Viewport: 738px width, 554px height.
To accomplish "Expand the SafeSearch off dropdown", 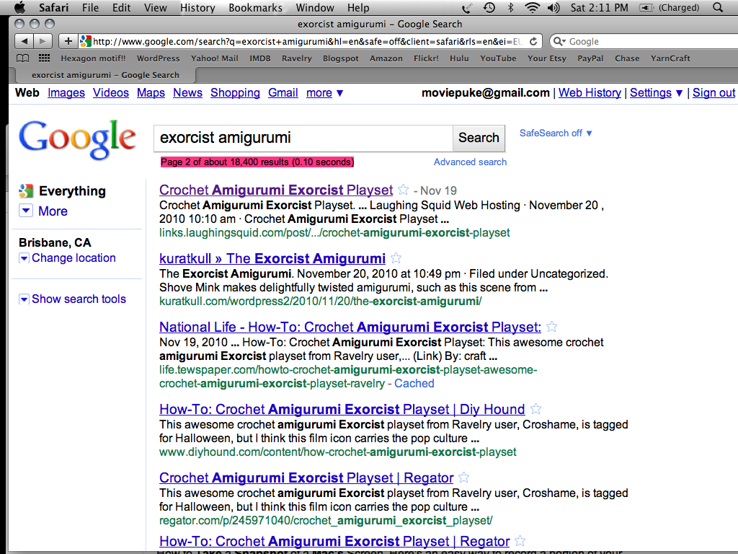I will [556, 133].
